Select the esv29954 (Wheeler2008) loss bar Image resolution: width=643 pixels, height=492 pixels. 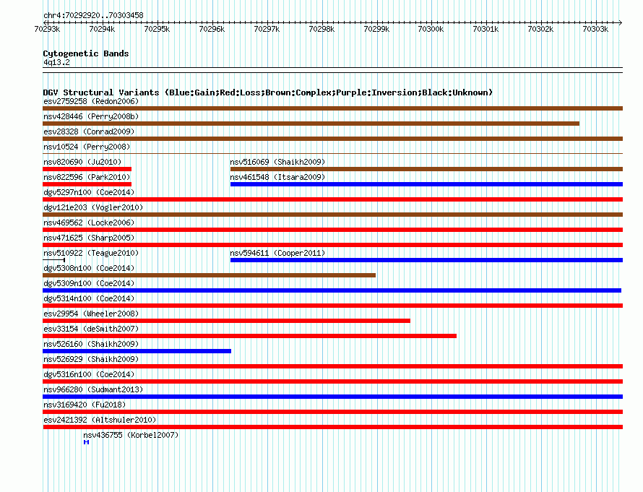226,321
